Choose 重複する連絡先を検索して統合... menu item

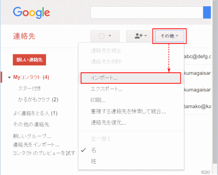[131, 111]
